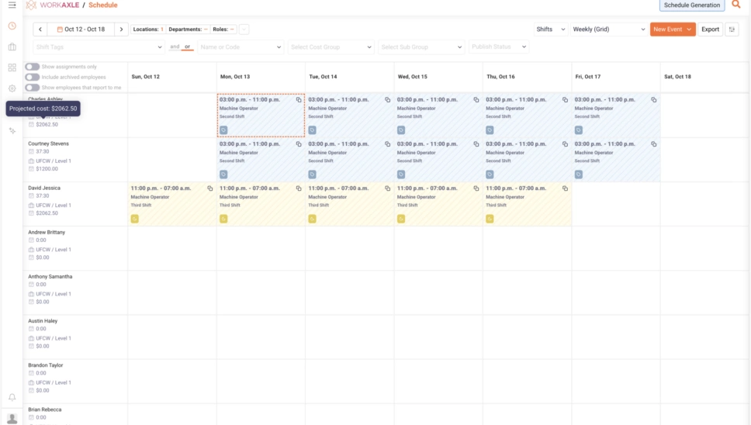
Task: Click Courtney Stevens' $1200.00 cost
Action: [47, 169]
